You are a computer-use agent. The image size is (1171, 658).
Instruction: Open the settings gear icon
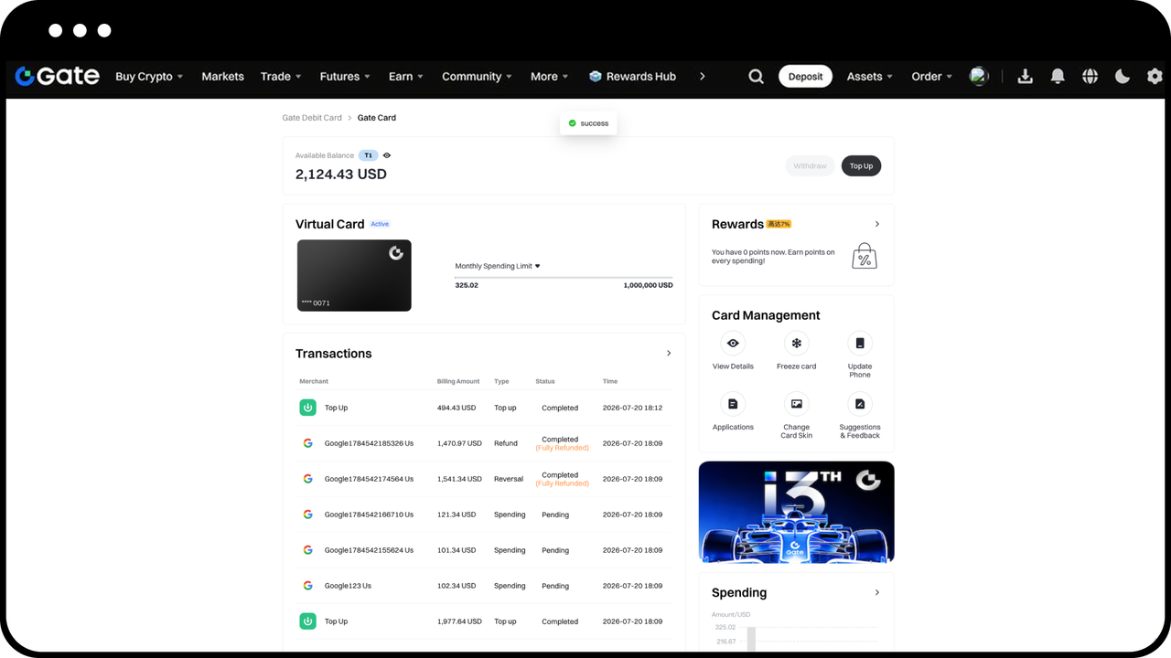[x=1155, y=77]
